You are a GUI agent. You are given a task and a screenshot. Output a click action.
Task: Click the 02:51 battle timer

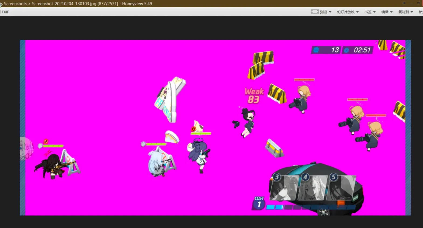[362, 50]
